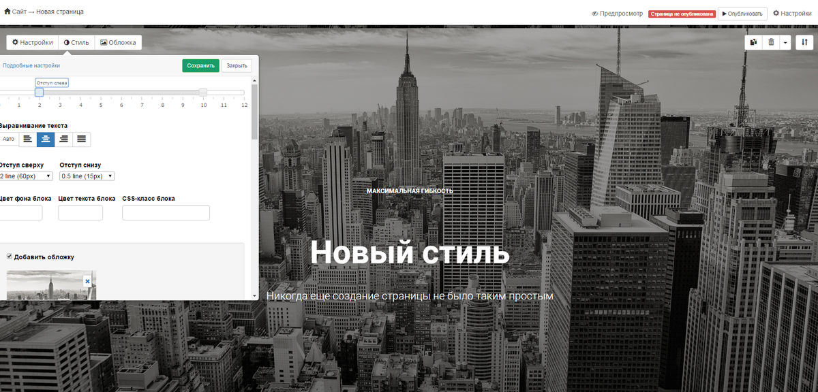Click the duplicate block icon
The height and width of the screenshot is (392, 818).
point(753,42)
